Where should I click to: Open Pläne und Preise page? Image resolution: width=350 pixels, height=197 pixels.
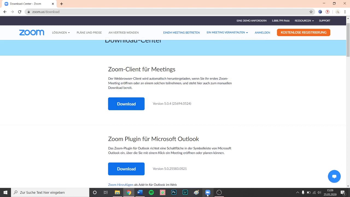pos(89,33)
